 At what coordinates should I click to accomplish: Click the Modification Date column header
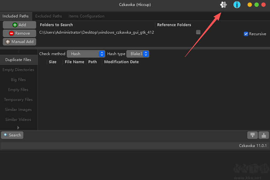tap(121, 62)
